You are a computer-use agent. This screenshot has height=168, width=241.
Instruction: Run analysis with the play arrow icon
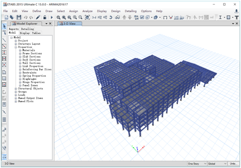click(52, 17)
